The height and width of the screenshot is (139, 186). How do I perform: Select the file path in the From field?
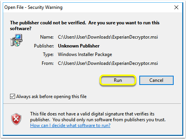pyautogui.click(x=108, y=63)
